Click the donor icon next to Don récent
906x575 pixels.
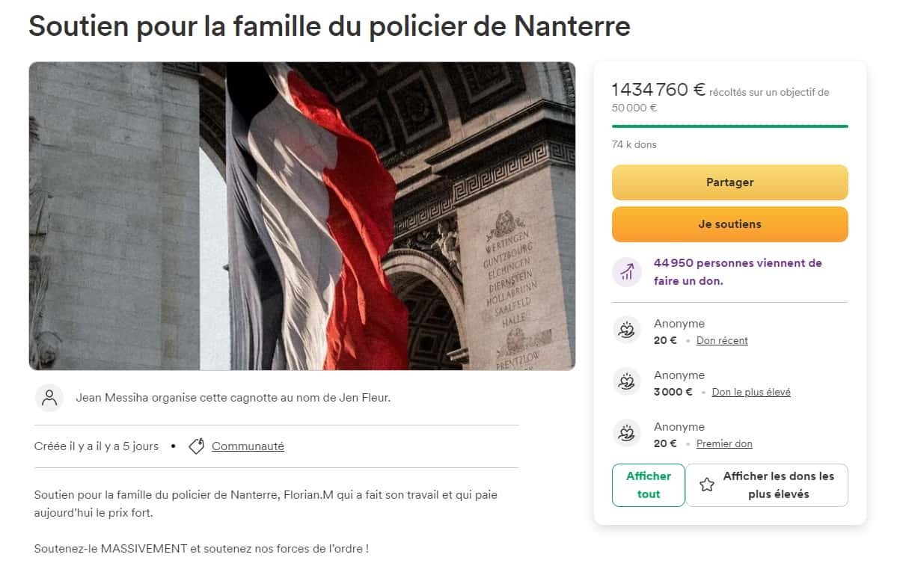click(x=627, y=330)
